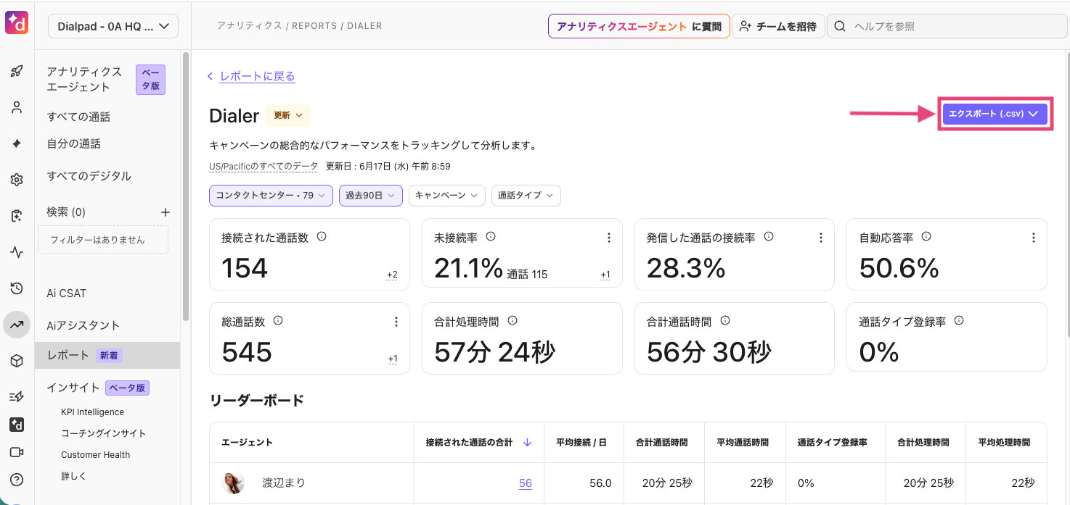Open the more options menu on 総通話数 card
The width and height of the screenshot is (1070, 505).
click(396, 322)
